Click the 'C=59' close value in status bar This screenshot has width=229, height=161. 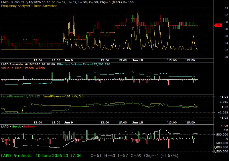click(136, 156)
